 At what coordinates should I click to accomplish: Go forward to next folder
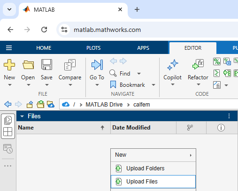pos(18,104)
